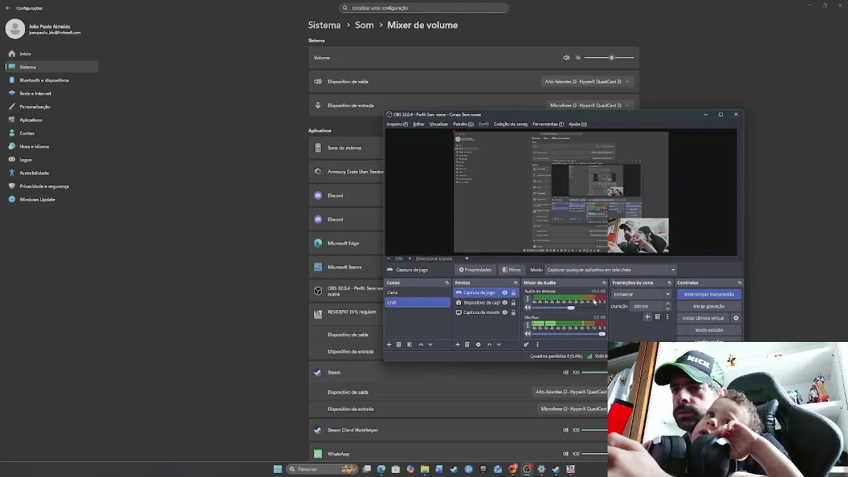
Task: Open Steam Dispositivo de entrada dropdown
Action: click(x=573, y=409)
